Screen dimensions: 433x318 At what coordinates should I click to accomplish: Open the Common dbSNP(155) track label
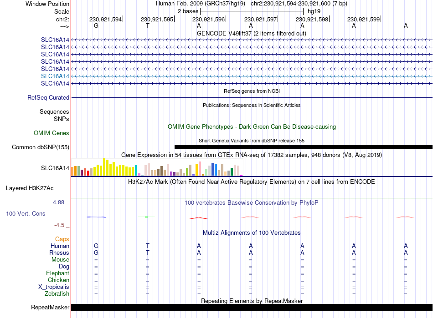point(41,147)
